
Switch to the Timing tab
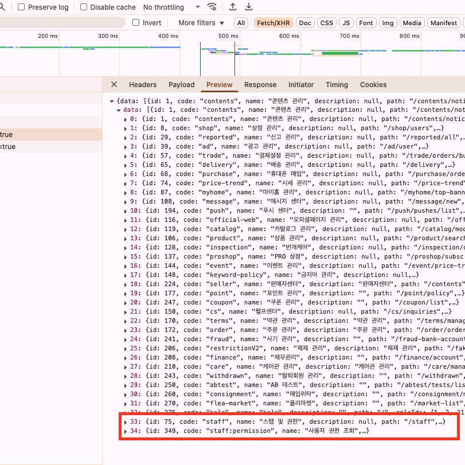pos(337,85)
